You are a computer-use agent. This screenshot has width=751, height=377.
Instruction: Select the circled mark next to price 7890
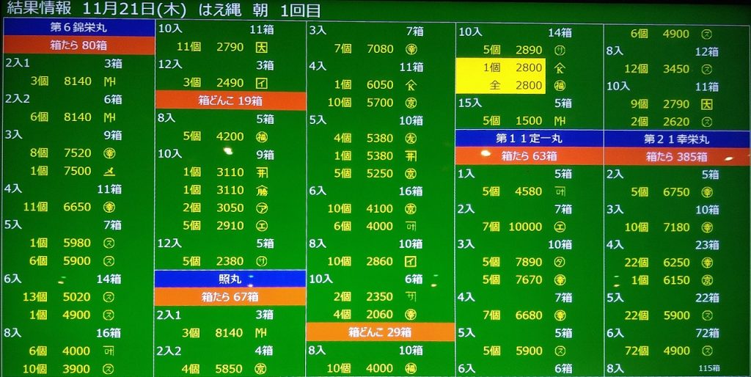click(560, 262)
